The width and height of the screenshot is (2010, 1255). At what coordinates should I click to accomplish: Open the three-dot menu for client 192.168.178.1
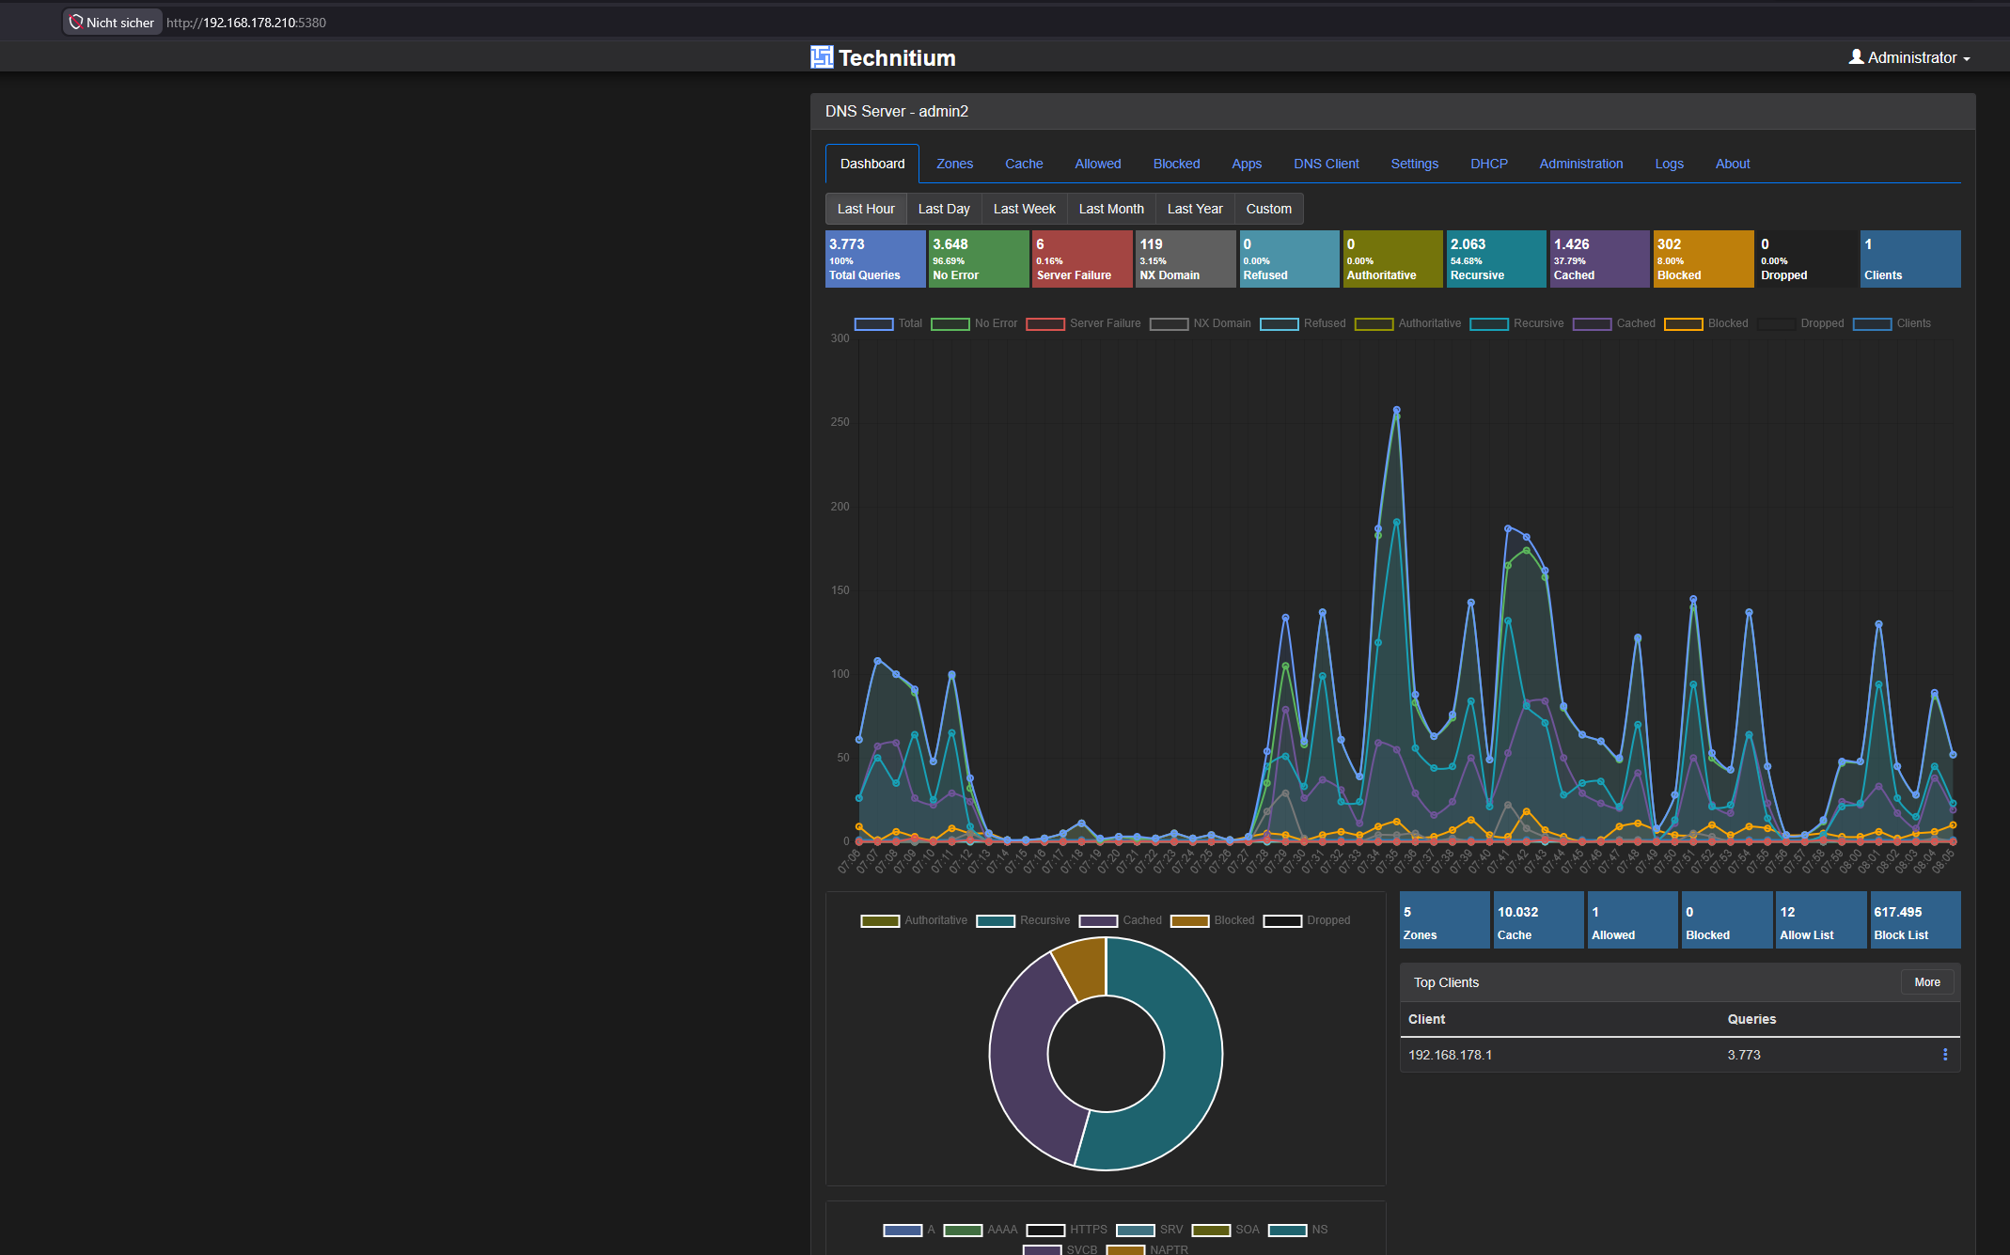pos(1945,1055)
